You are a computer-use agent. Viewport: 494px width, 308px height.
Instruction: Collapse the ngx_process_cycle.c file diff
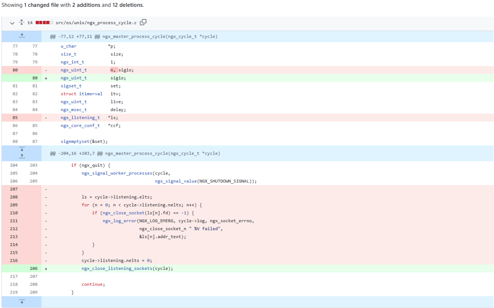(x=13, y=23)
